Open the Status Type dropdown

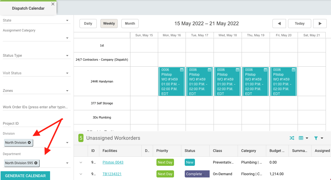pyautogui.click(x=67, y=56)
